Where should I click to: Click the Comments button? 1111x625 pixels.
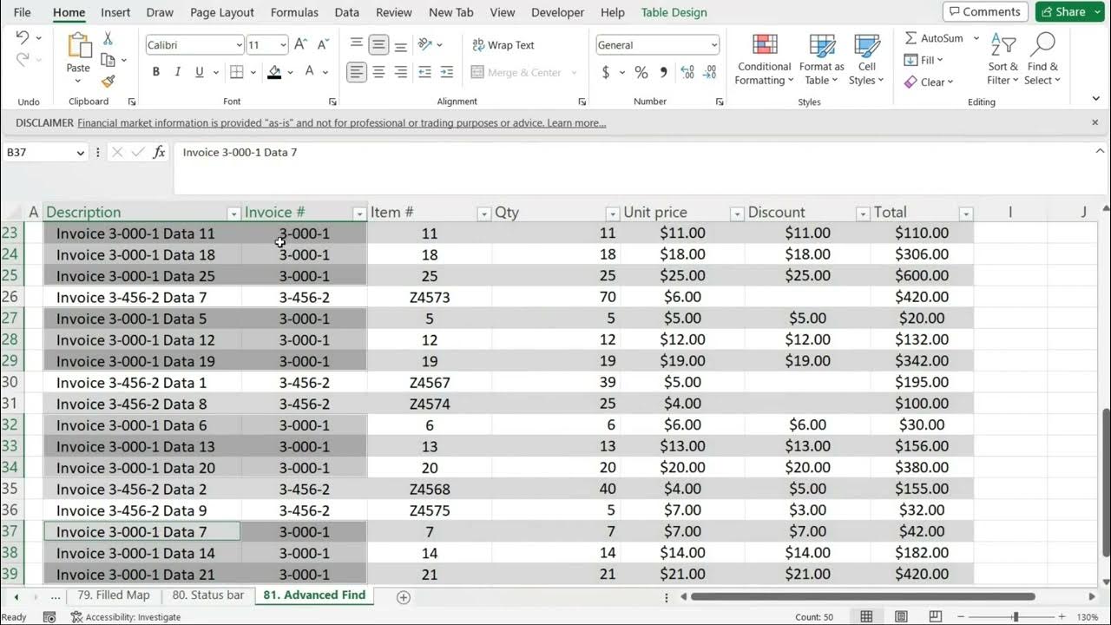[985, 12]
